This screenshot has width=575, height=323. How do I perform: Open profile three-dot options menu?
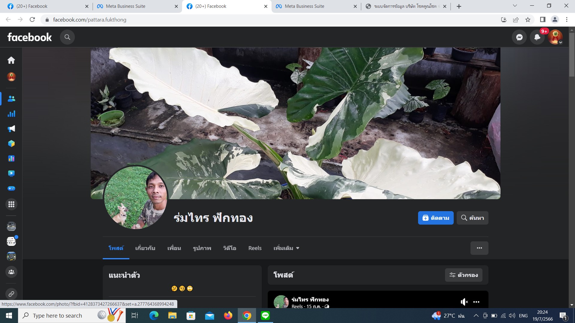point(479,248)
